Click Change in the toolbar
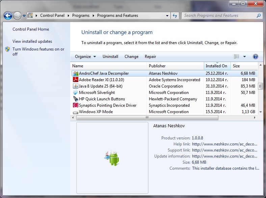Viewport: 266px width, 198px height. click(131, 57)
